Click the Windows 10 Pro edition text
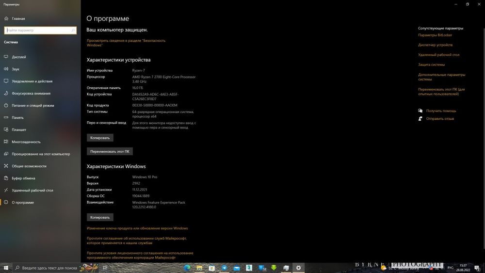This screenshot has width=485, height=273. click(145, 177)
